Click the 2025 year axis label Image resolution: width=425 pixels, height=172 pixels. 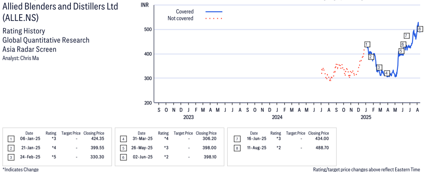tap(366, 118)
